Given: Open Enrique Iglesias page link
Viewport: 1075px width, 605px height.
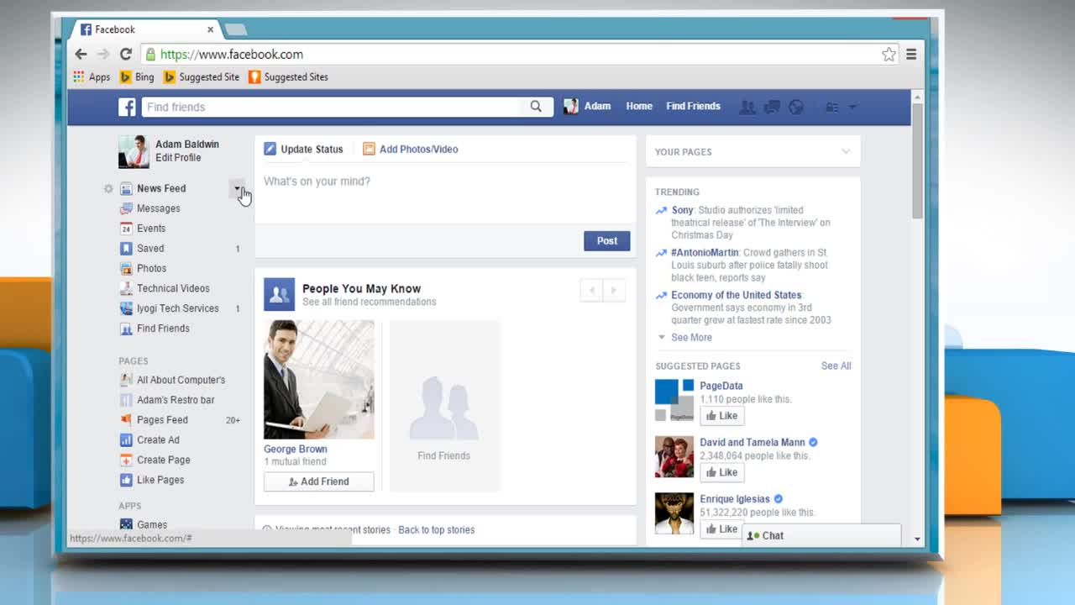Looking at the screenshot, I should (x=735, y=499).
